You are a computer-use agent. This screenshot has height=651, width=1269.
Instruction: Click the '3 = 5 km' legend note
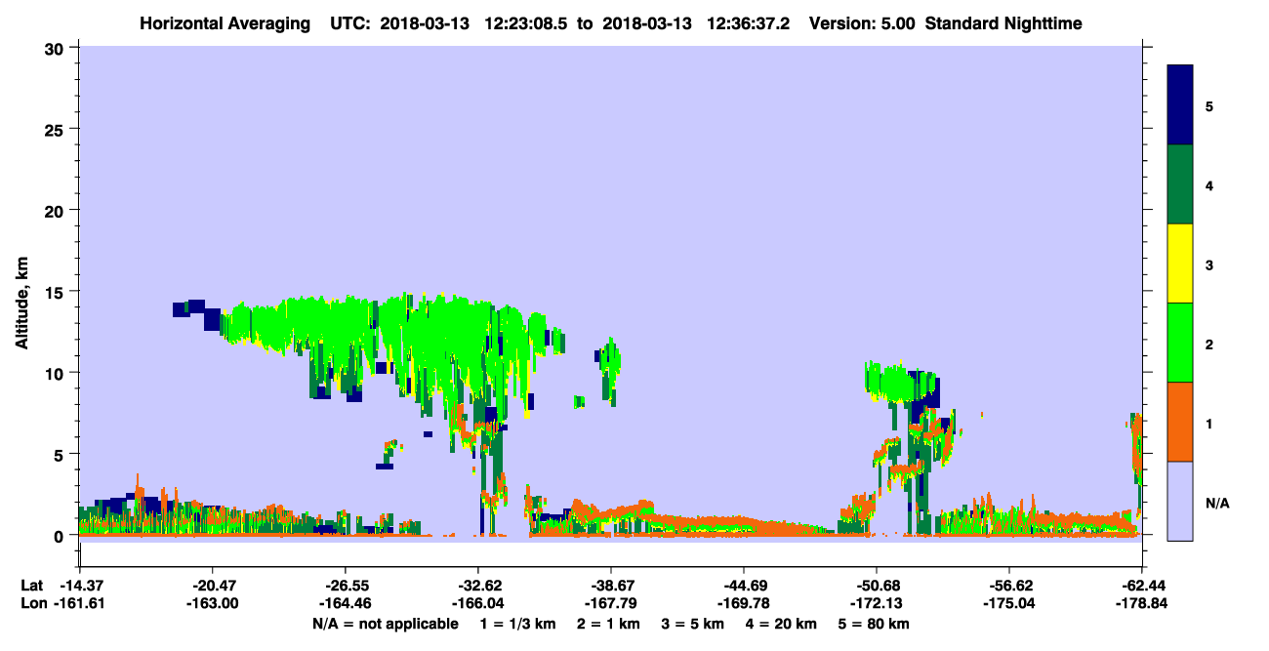click(x=692, y=624)
